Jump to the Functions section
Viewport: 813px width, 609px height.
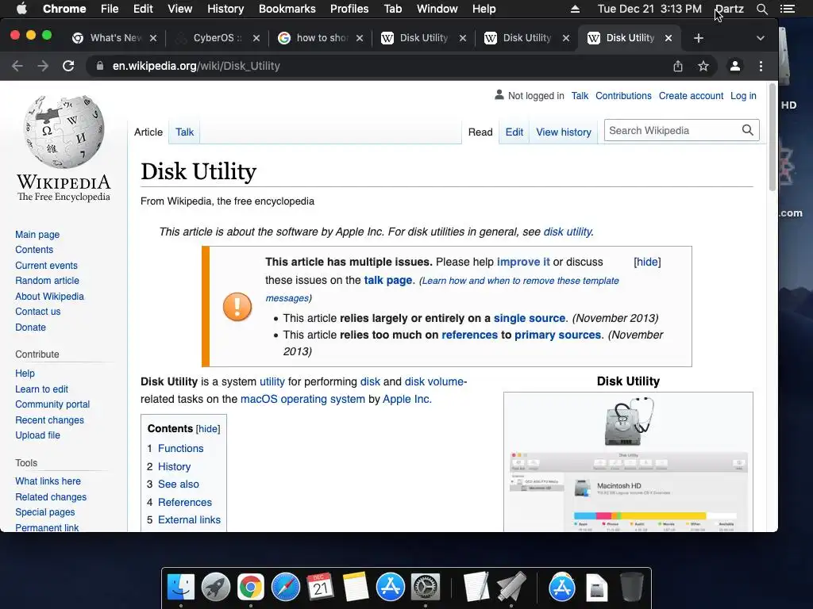[180, 449]
